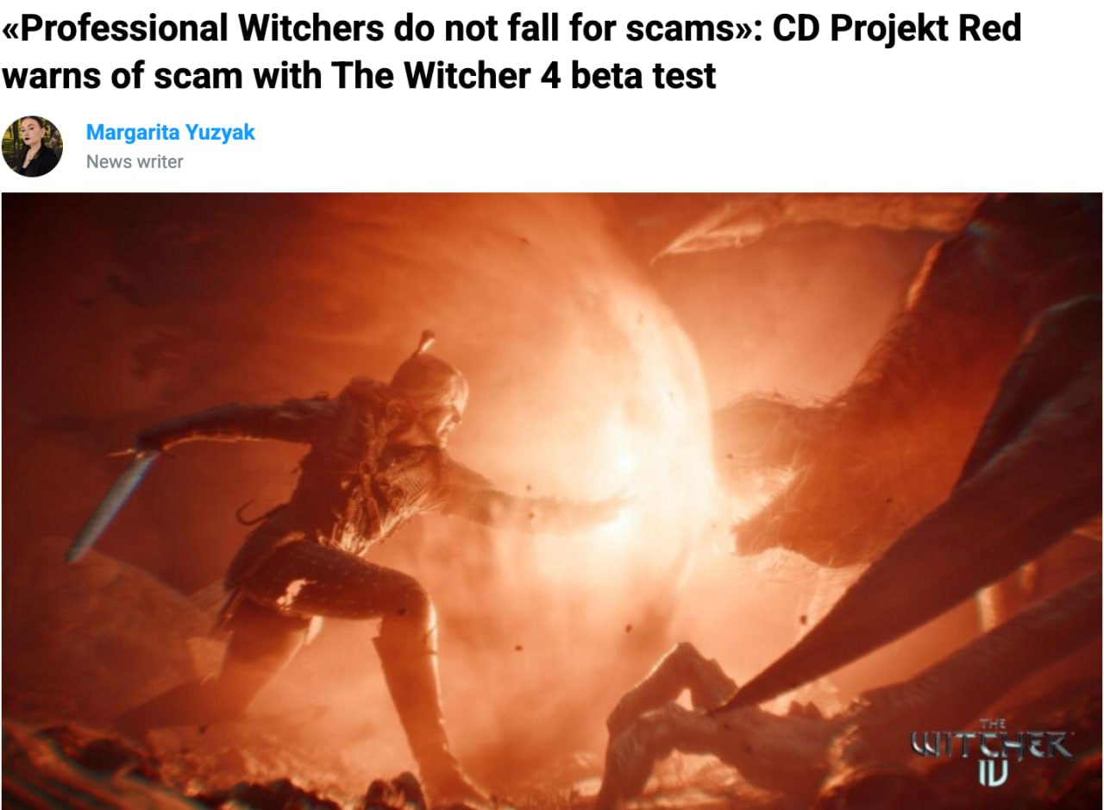
Task: Open the article headline about The Witcher 4 scam
Action: tap(511, 52)
